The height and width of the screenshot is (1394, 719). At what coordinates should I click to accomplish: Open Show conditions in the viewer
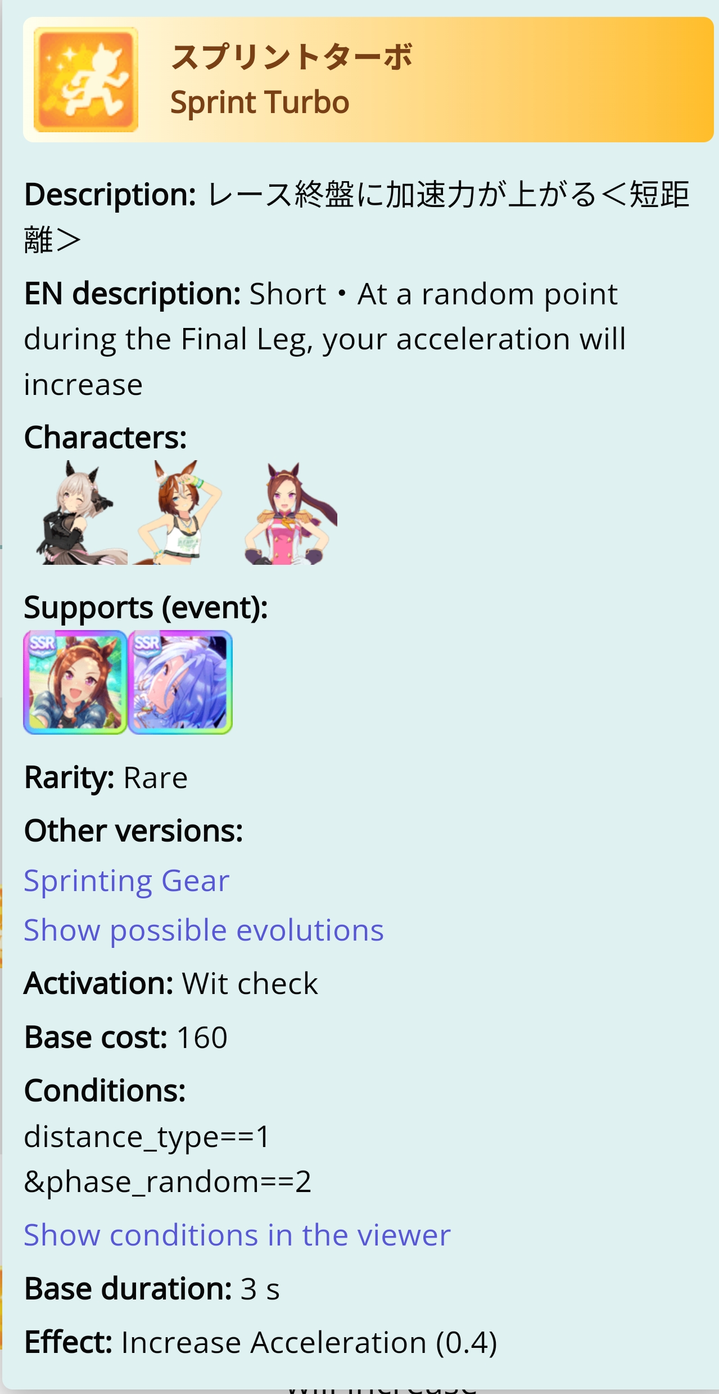237,1235
